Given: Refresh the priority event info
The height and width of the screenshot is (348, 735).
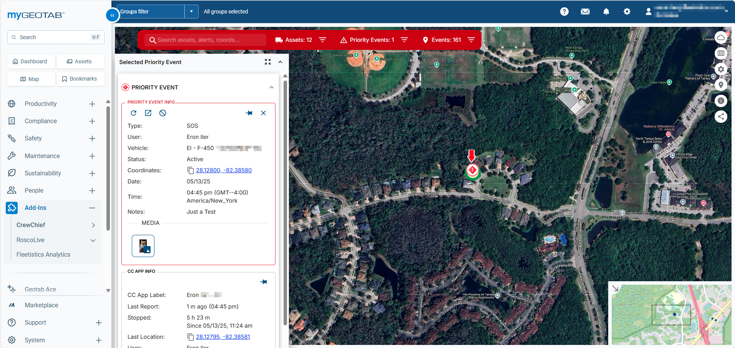Looking at the screenshot, I should (133, 113).
